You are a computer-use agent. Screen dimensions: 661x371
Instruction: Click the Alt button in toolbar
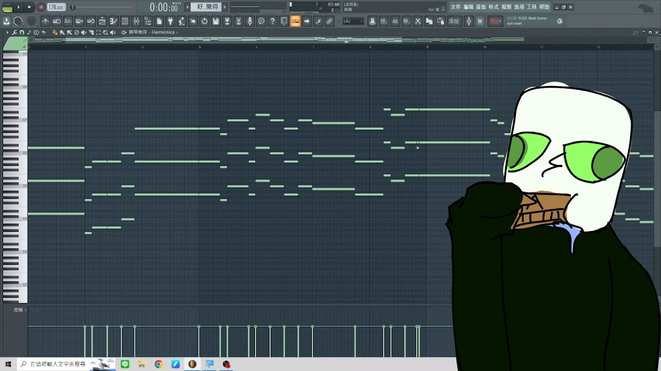[395, 21]
